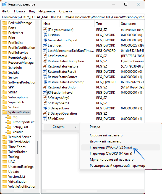Click the registry path address bar
This screenshot has width=162, height=194.
pyautogui.click(x=73, y=17)
